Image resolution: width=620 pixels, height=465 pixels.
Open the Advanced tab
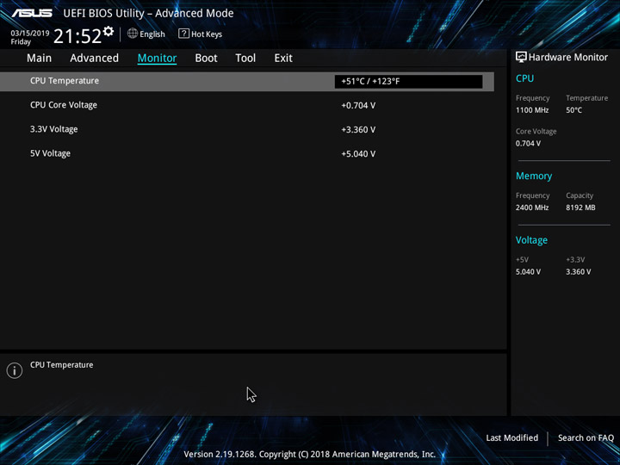[x=94, y=59]
